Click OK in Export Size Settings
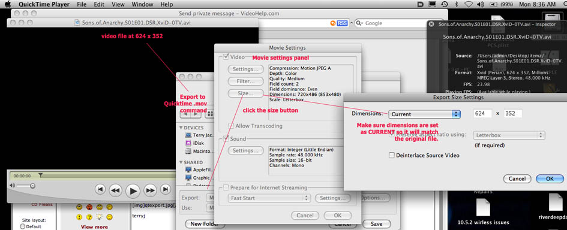The image size is (567, 230). 550,178
